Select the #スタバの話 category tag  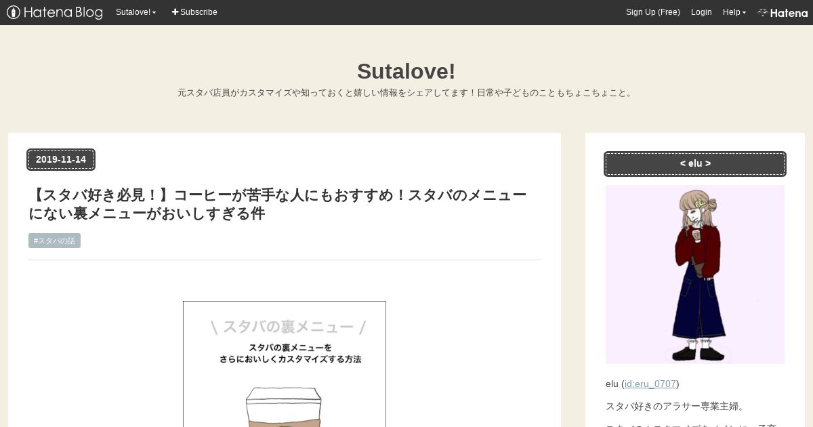click(54, 241)
